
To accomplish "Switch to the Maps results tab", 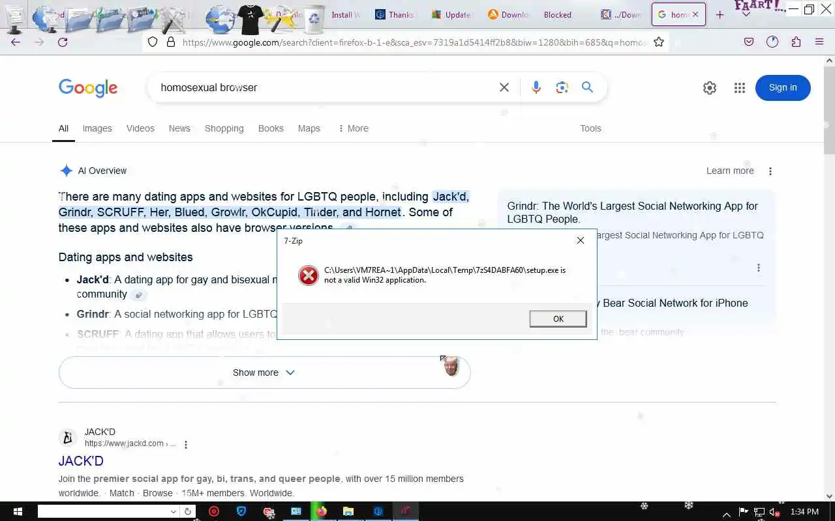I will click(309, 128).
